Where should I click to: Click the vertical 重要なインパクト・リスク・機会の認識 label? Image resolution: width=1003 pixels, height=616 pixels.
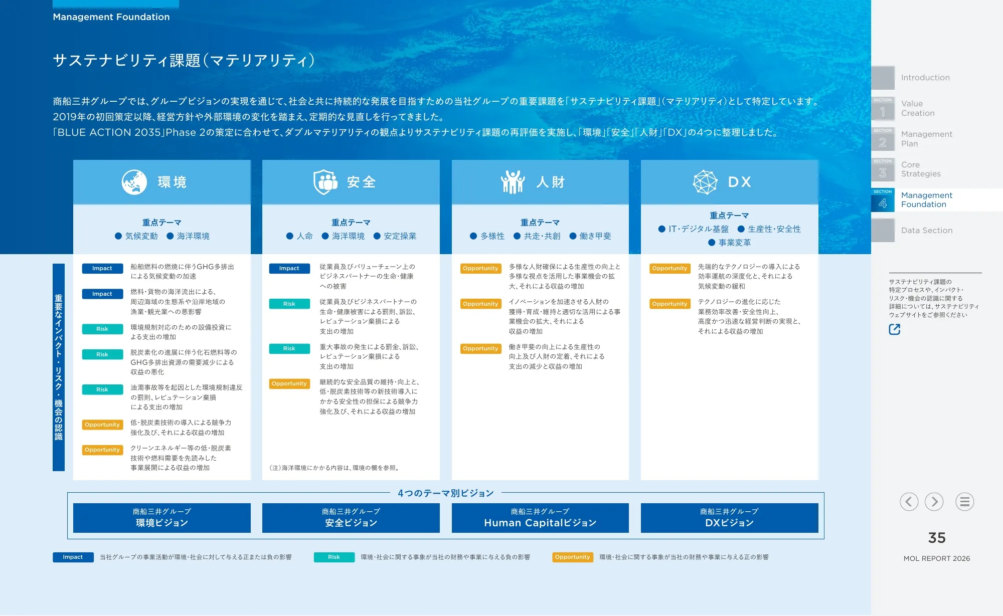click(x=59, y=367)
